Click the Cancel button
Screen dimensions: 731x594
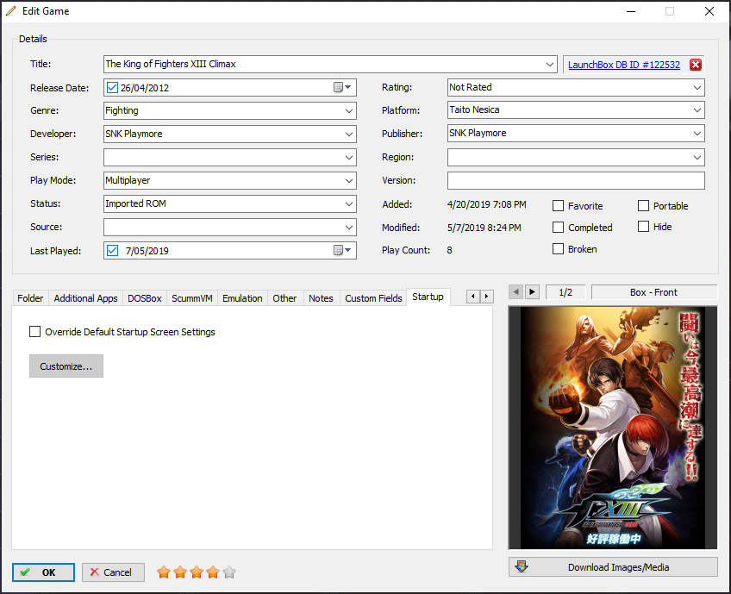pyautogui.click(x=113, y=572)
